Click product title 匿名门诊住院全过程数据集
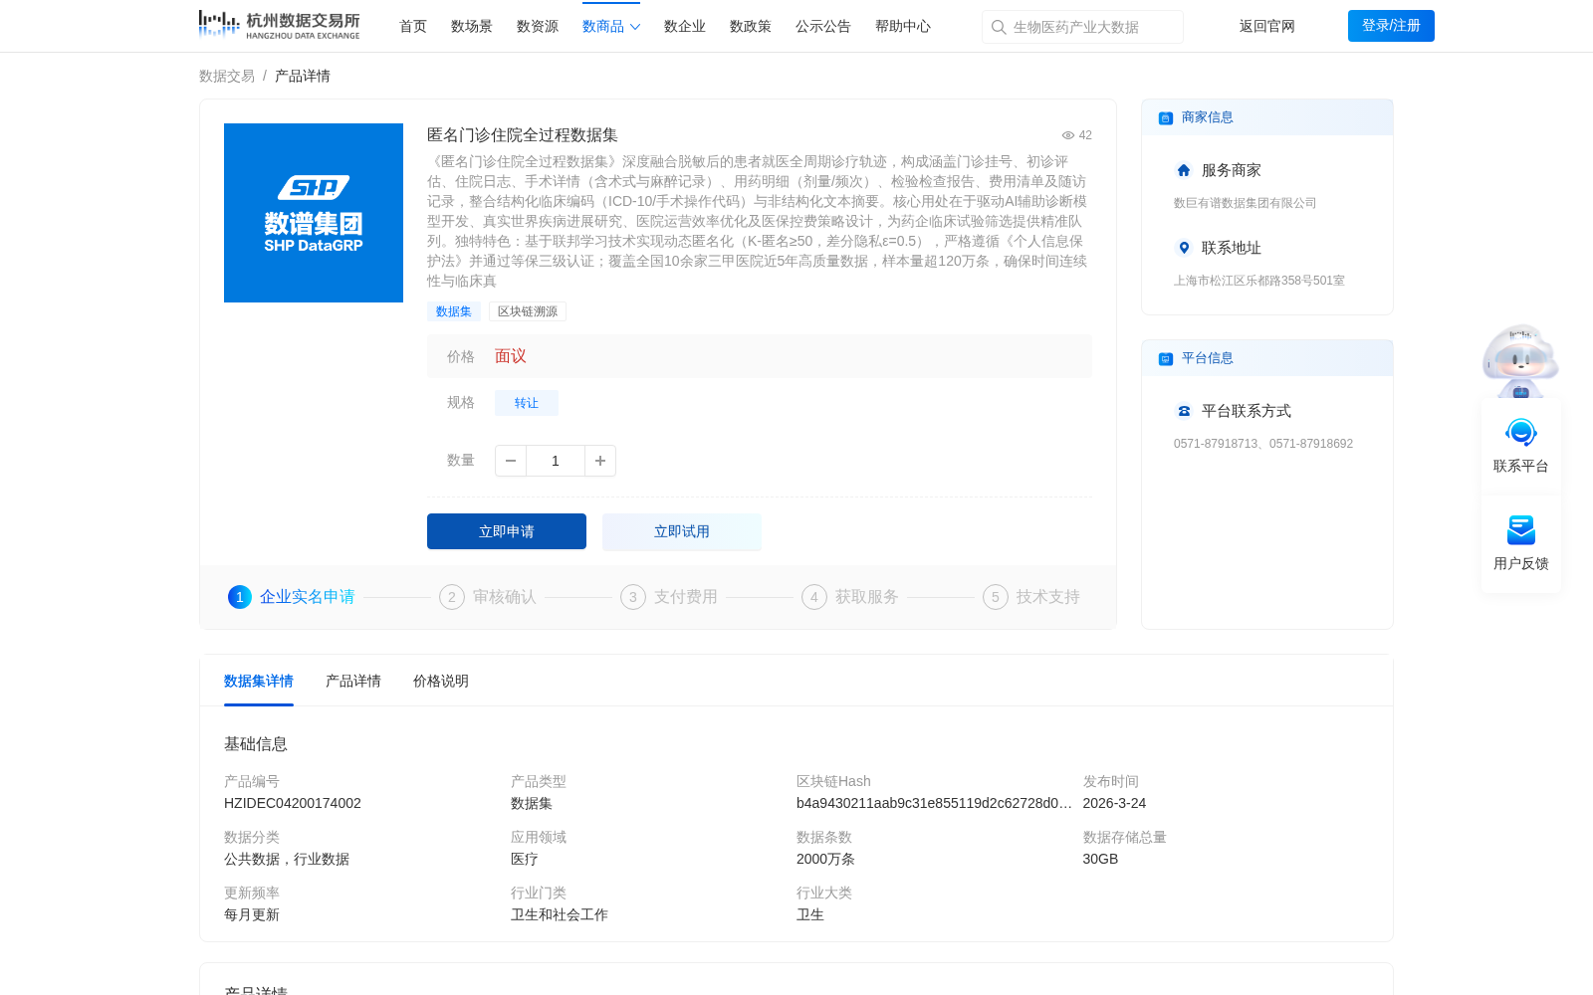Viewport: 1593px width, 995px height. (523, 135)
